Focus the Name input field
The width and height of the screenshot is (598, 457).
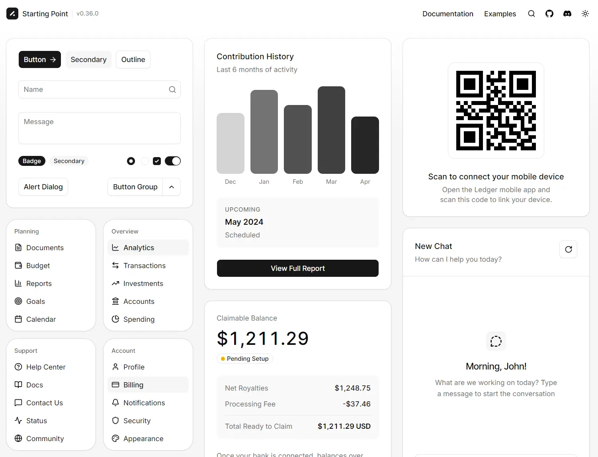(100, 89)
